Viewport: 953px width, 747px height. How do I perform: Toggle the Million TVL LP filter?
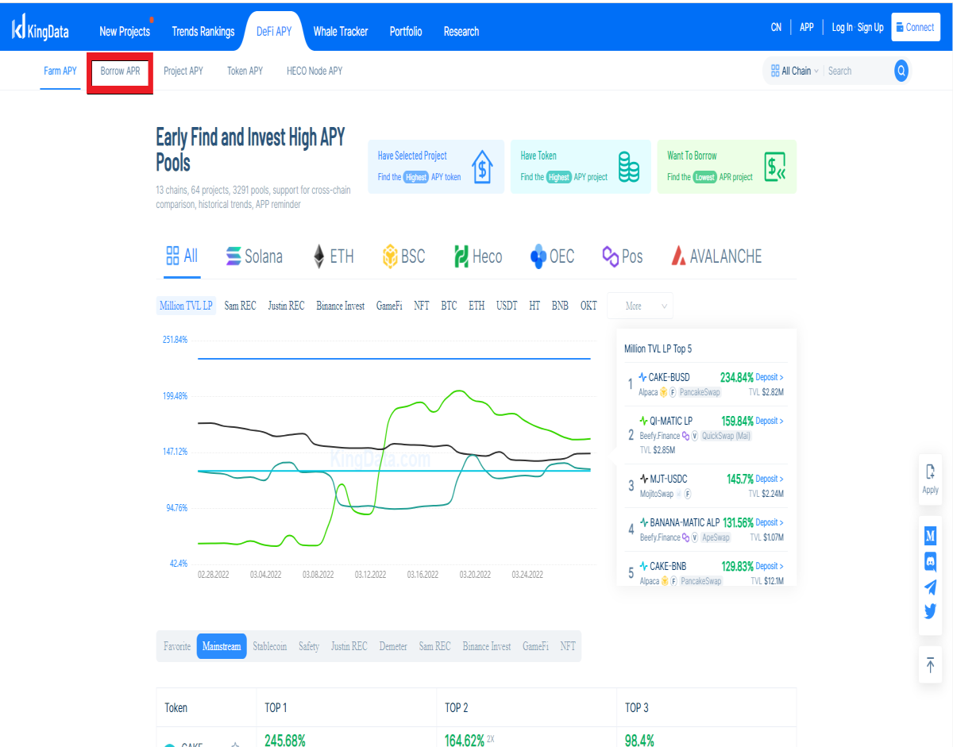click(x=186, y=306)
